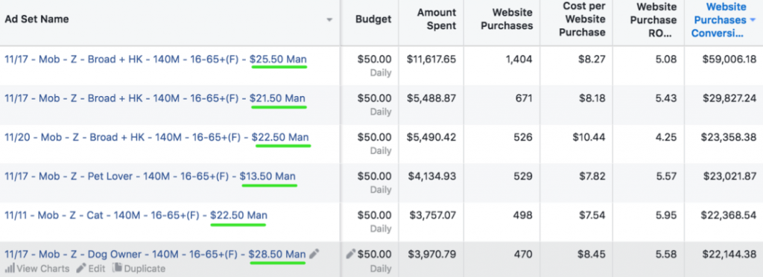The image size is (763, 277).
Task: Open the 11/17 Broad + HK $25.50 ad set
Action: point(156,60)
